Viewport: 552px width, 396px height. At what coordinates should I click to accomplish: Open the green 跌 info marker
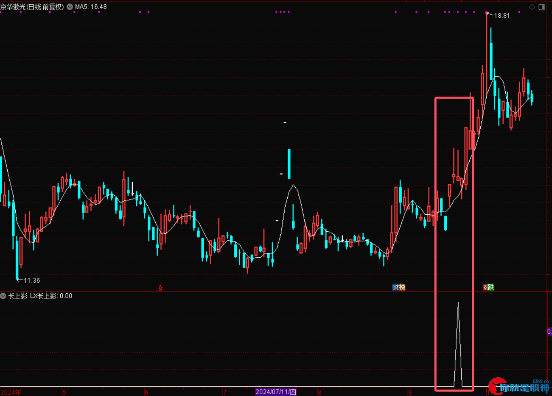coord(491,287)
